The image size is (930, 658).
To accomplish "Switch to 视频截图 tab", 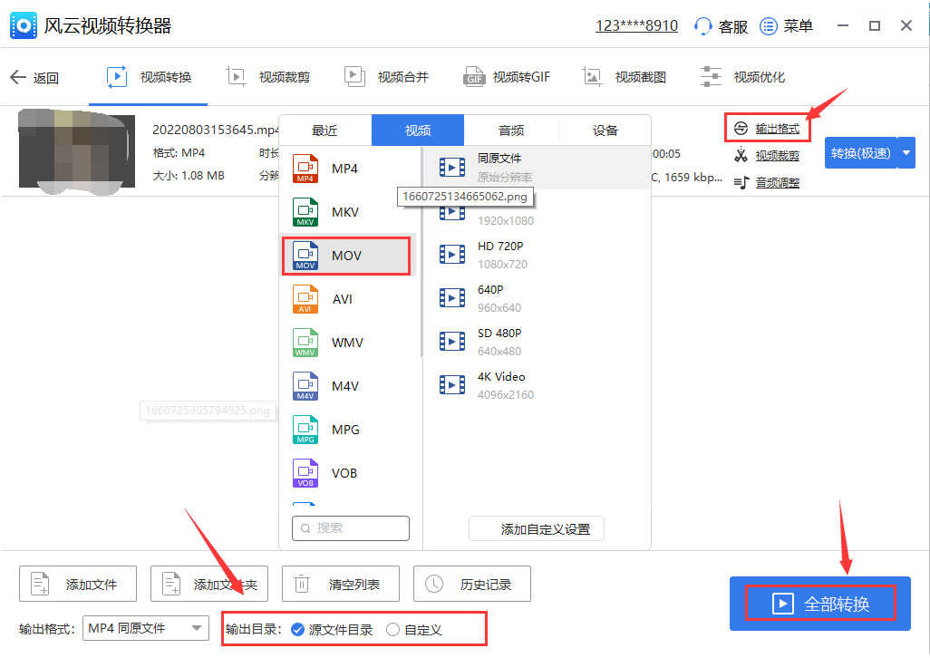I will click(624, 77).
